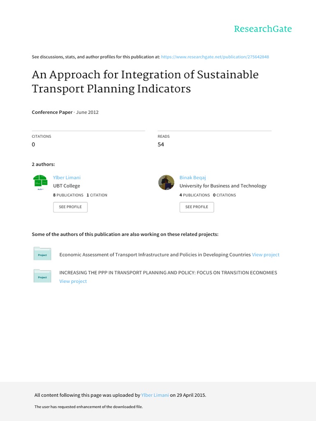Click University for Business and Technology affiliation
This screenshot has width=316, height=421.
click(x=223, y=186)
